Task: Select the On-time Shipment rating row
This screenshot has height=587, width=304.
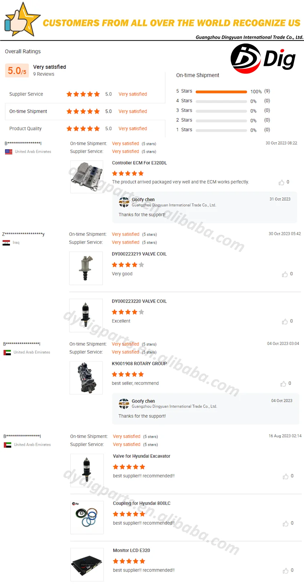Action: click(x=85, y=111)
